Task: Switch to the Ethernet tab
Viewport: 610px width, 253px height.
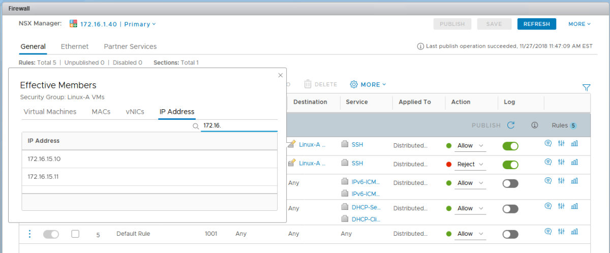Action: coord(75,46)
